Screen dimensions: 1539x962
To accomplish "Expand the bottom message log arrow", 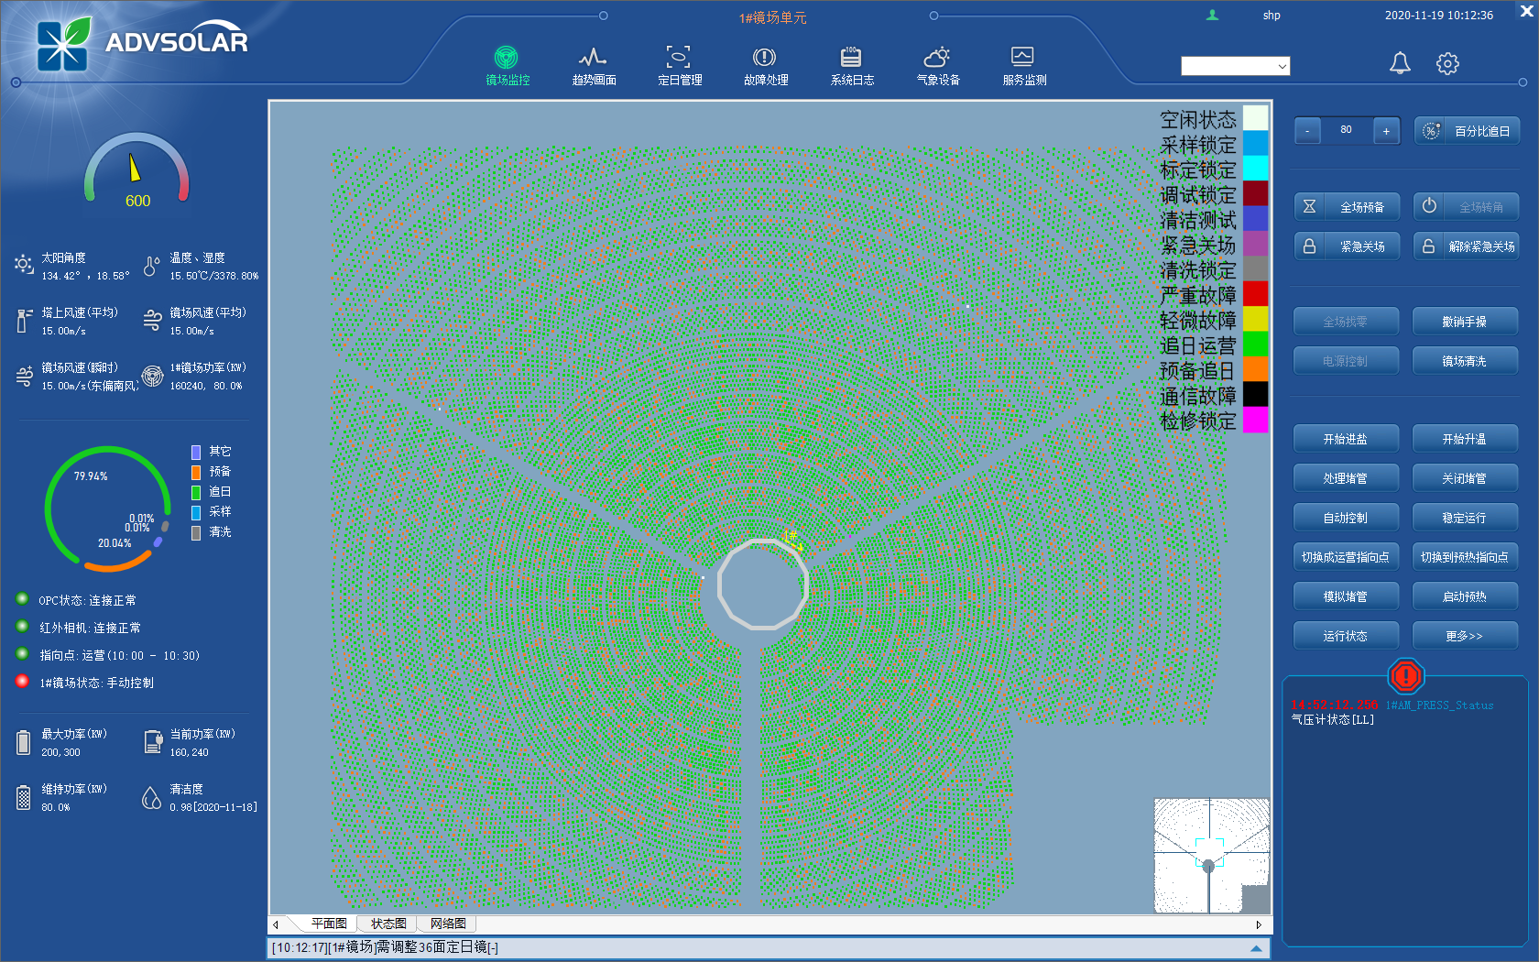I will [x=1256, y=948].
